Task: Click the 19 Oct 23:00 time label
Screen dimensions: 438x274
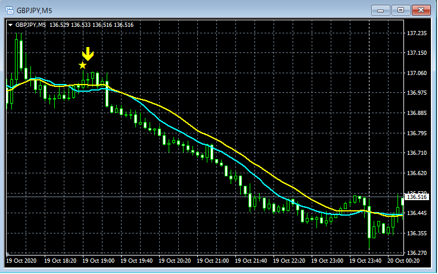Action: pos(327,260)
